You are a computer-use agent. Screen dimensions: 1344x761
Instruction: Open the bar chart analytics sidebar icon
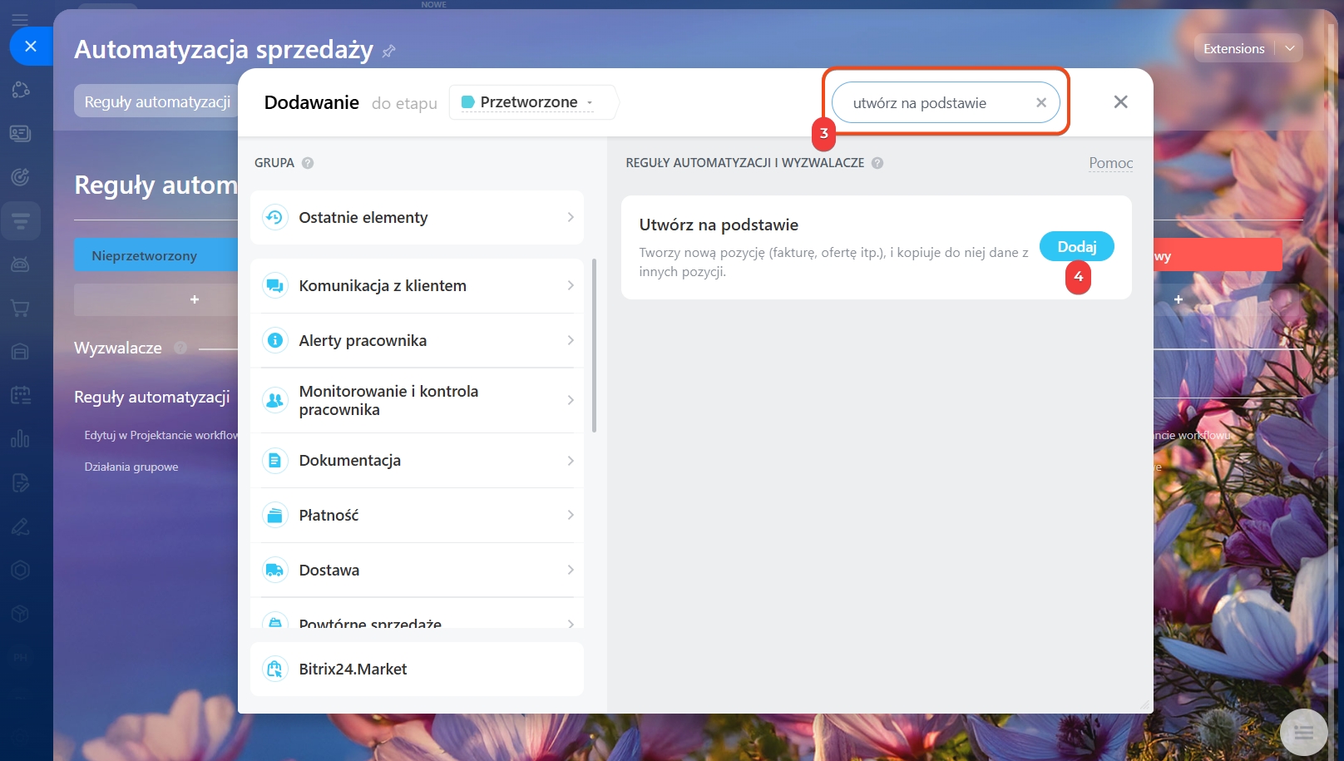(x=21, y=438)
